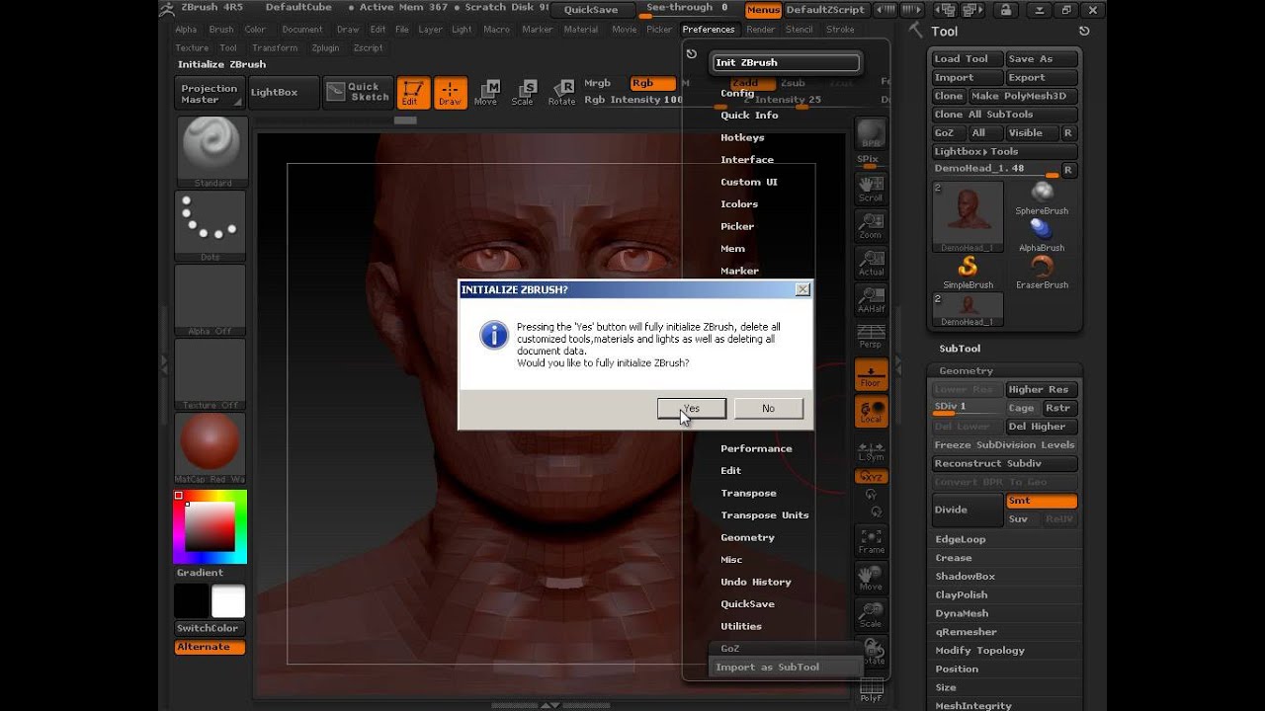The height and width of the screenshot is (711, 1265).
Task: Click the Frame view icon
Action: pyautogui.click(x=871, y=540)
